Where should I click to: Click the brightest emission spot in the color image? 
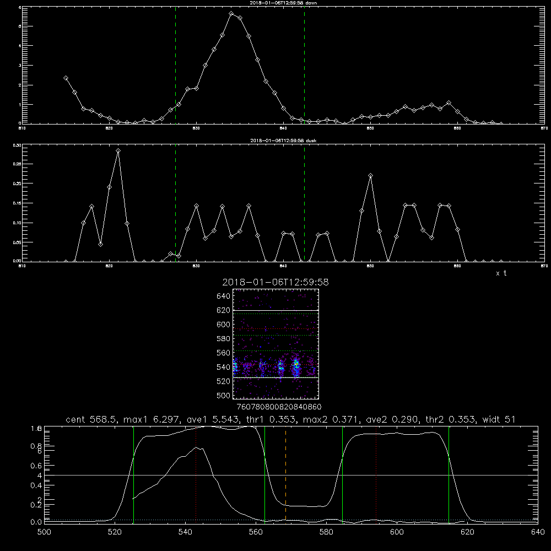click(x=296, y=364)
